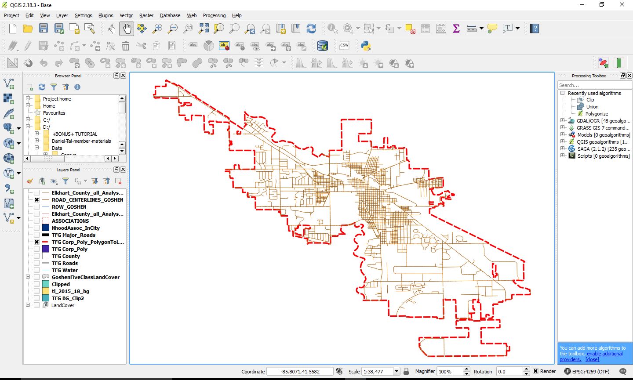Open the Python console icon
The image size is (633, 380).
366,45
